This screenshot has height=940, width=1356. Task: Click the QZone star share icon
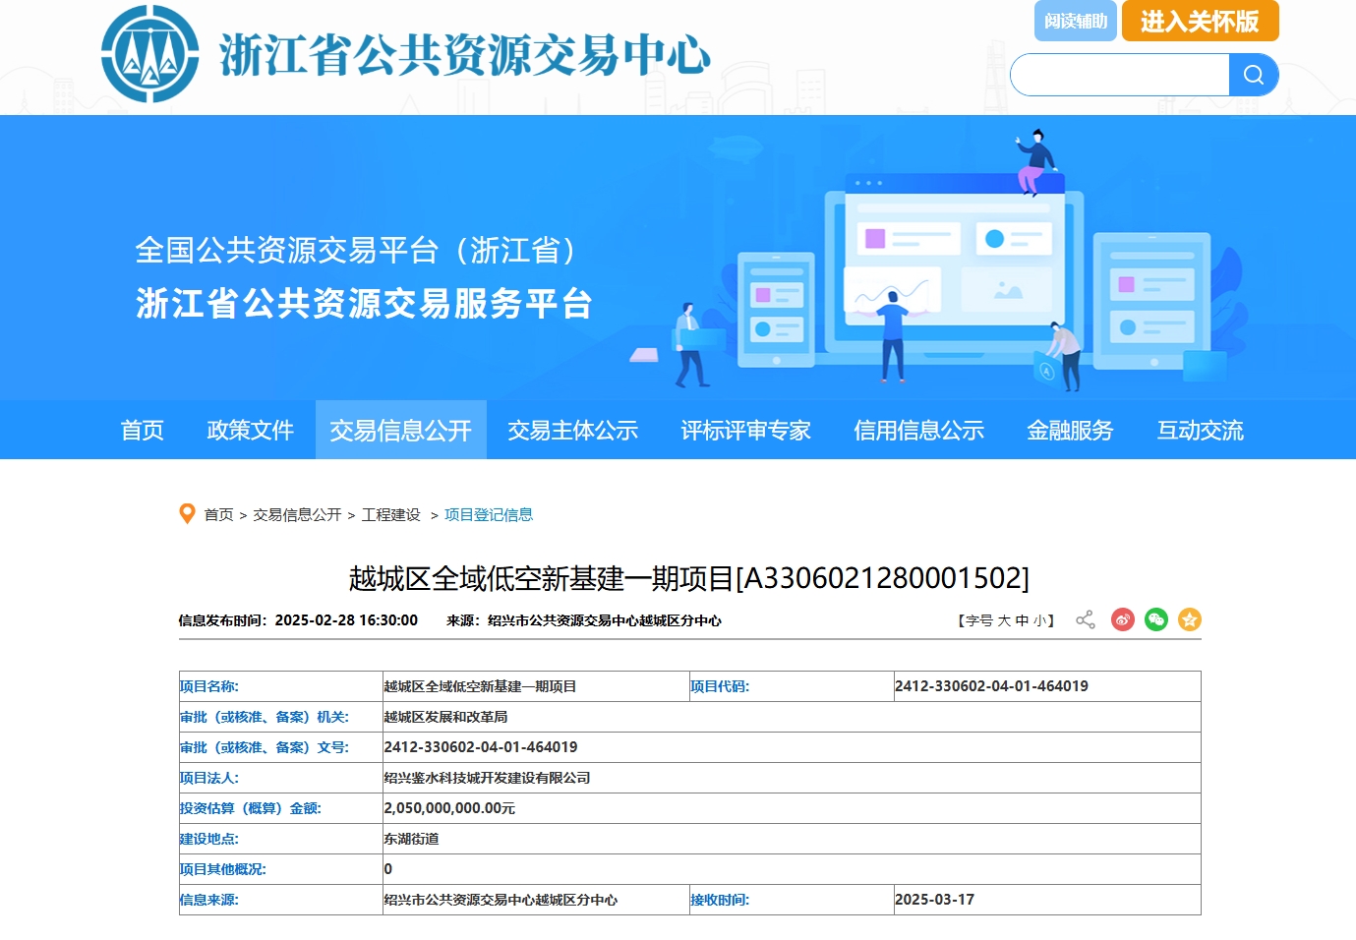point(1189,619)
